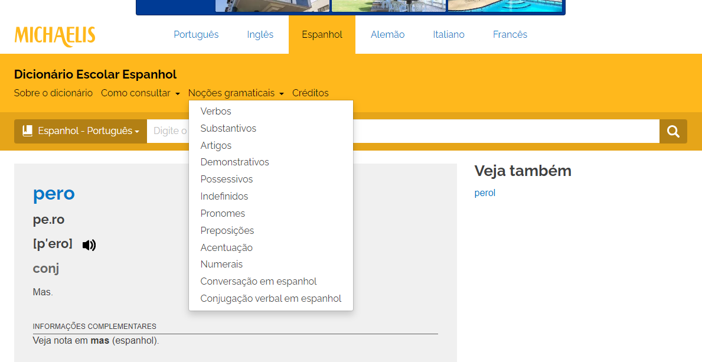This screenshot has width=702, height=362.
Task: Click the pero headword link
Action: pos(54,194)
